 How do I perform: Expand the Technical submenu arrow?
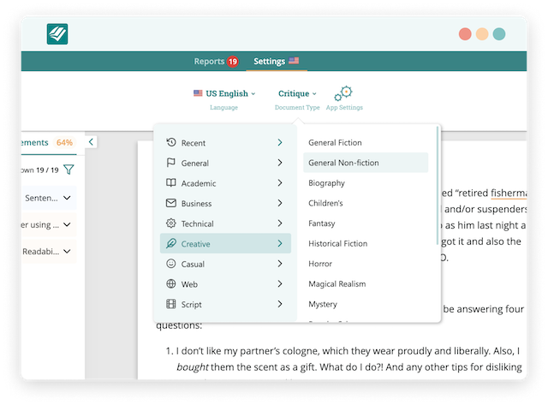coord(280,223)
